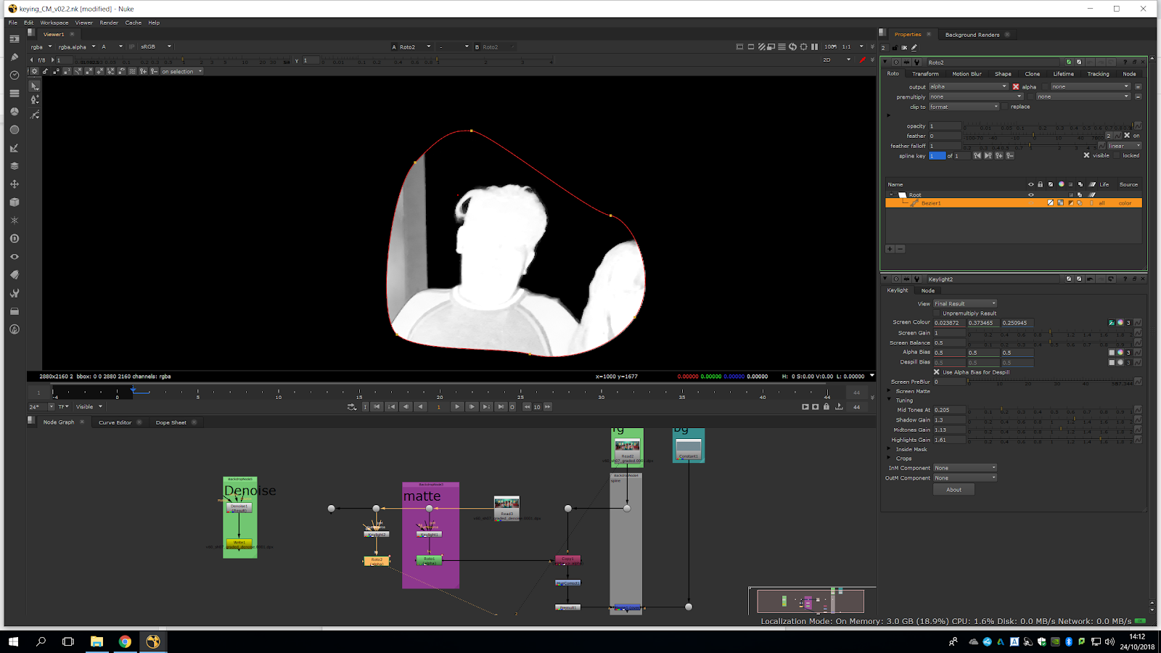Toggle the locked checkbox in Roto2

pos(1117,156)
